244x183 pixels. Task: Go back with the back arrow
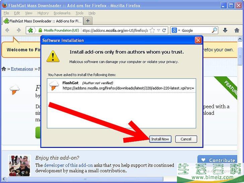[7, 30]
